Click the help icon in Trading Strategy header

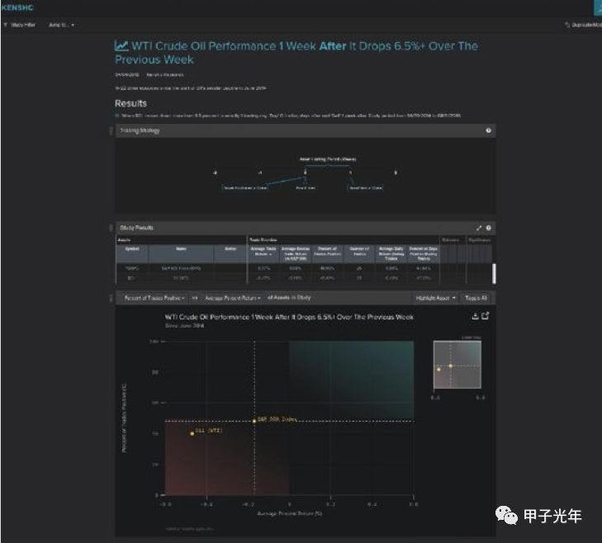[488, 130]
